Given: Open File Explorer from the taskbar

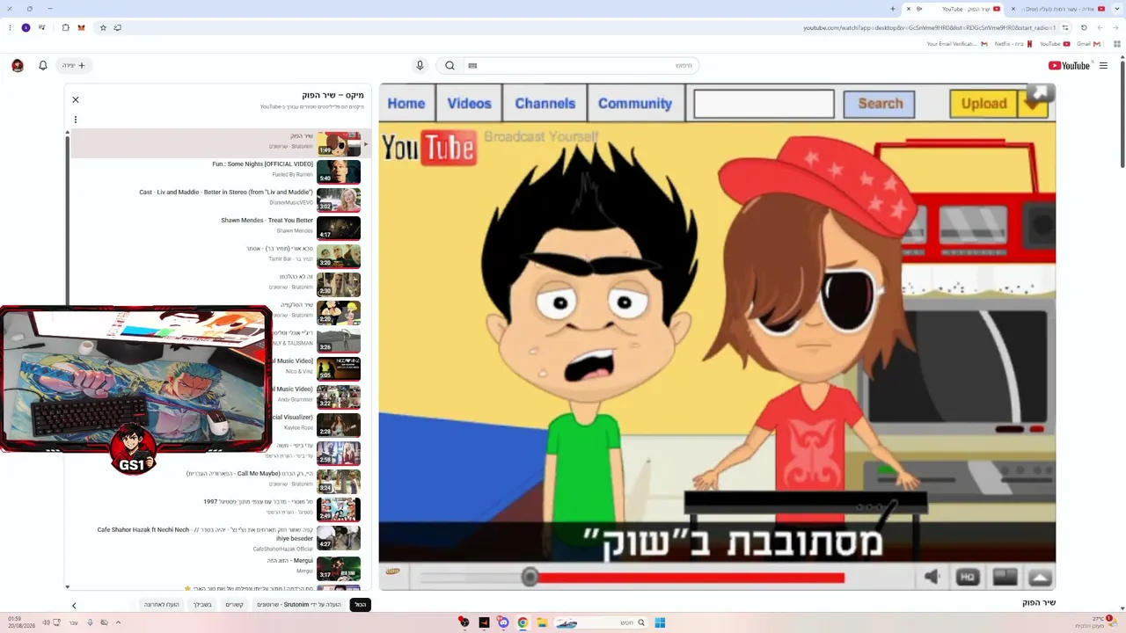Looking at the screenshot, I should pos(542,622).
